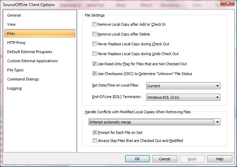Uncheck Use Read-Only Flag checkbox

(x=95, y=64)
